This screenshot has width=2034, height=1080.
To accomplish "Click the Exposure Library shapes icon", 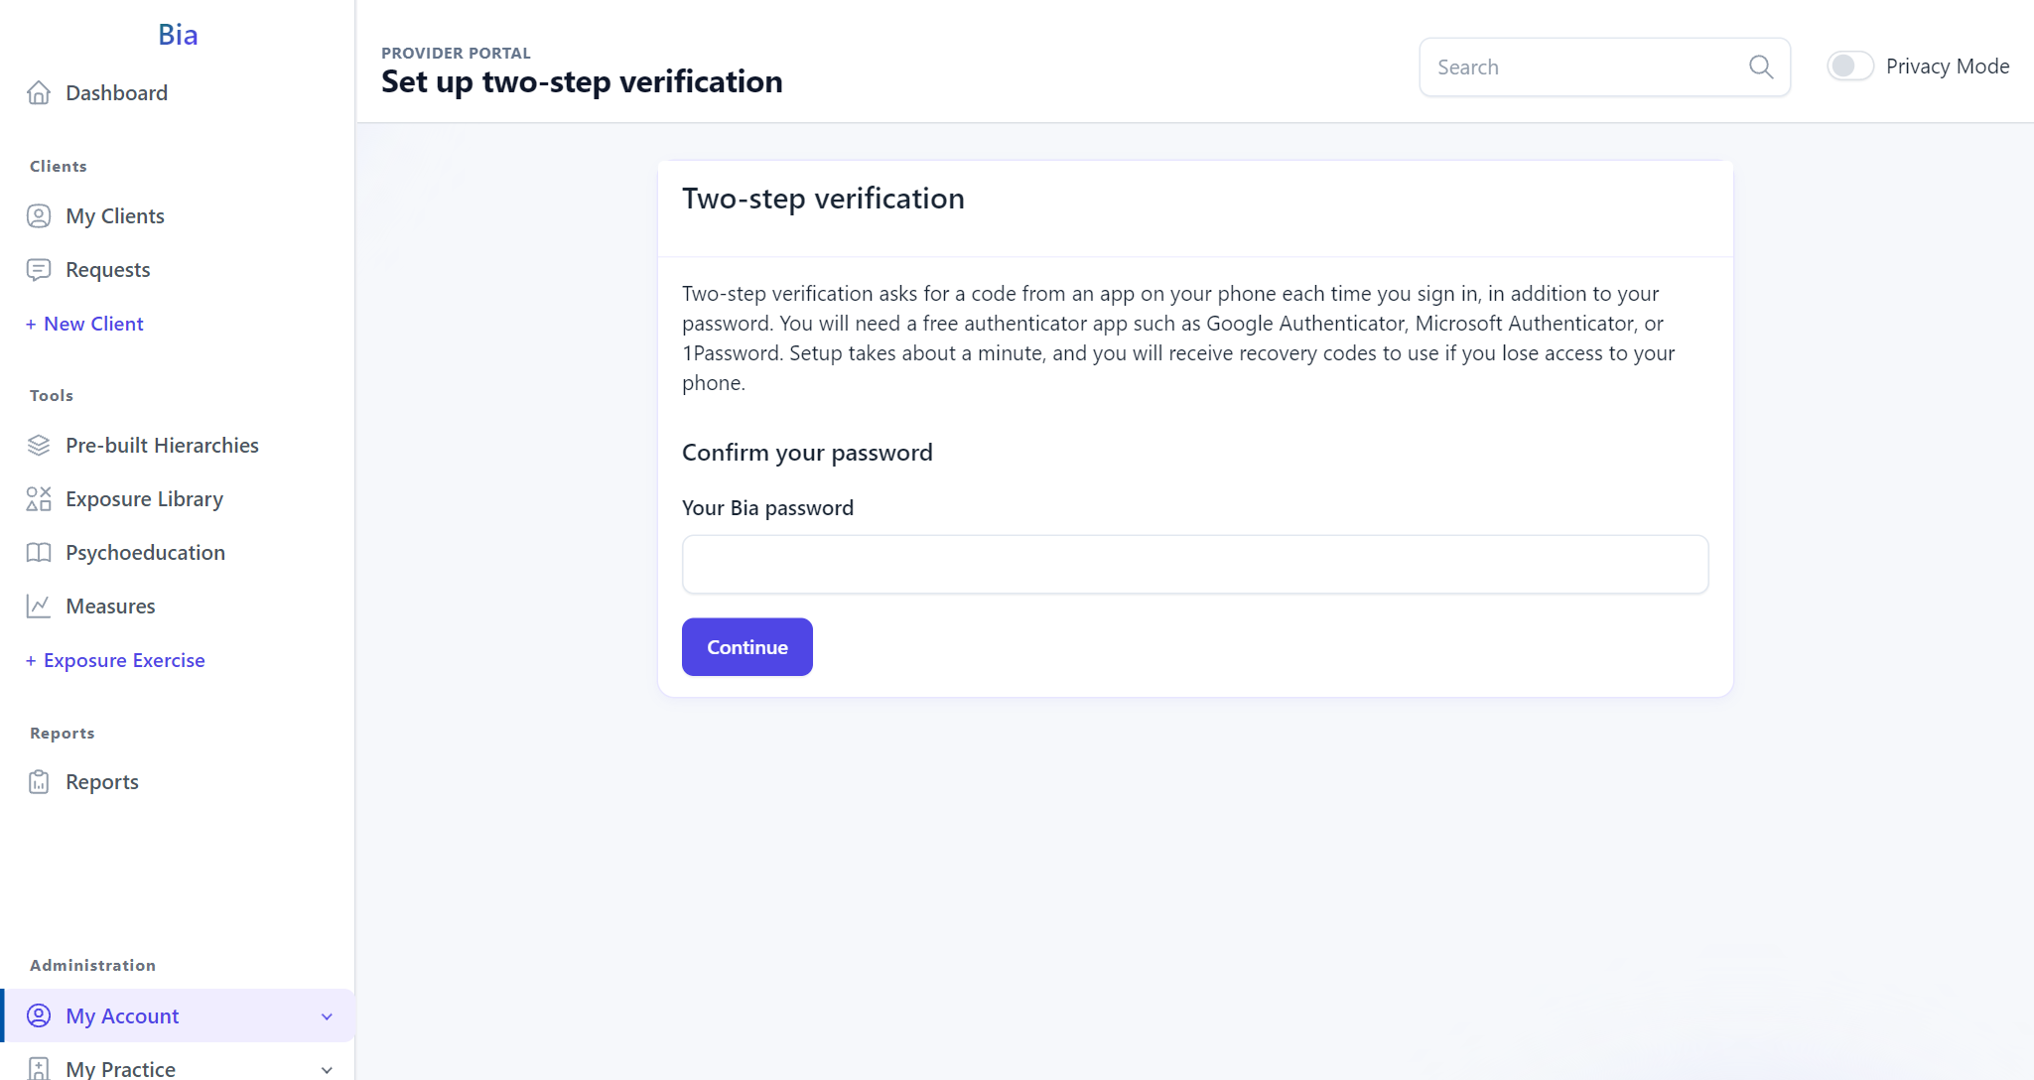I will (39, 498).
